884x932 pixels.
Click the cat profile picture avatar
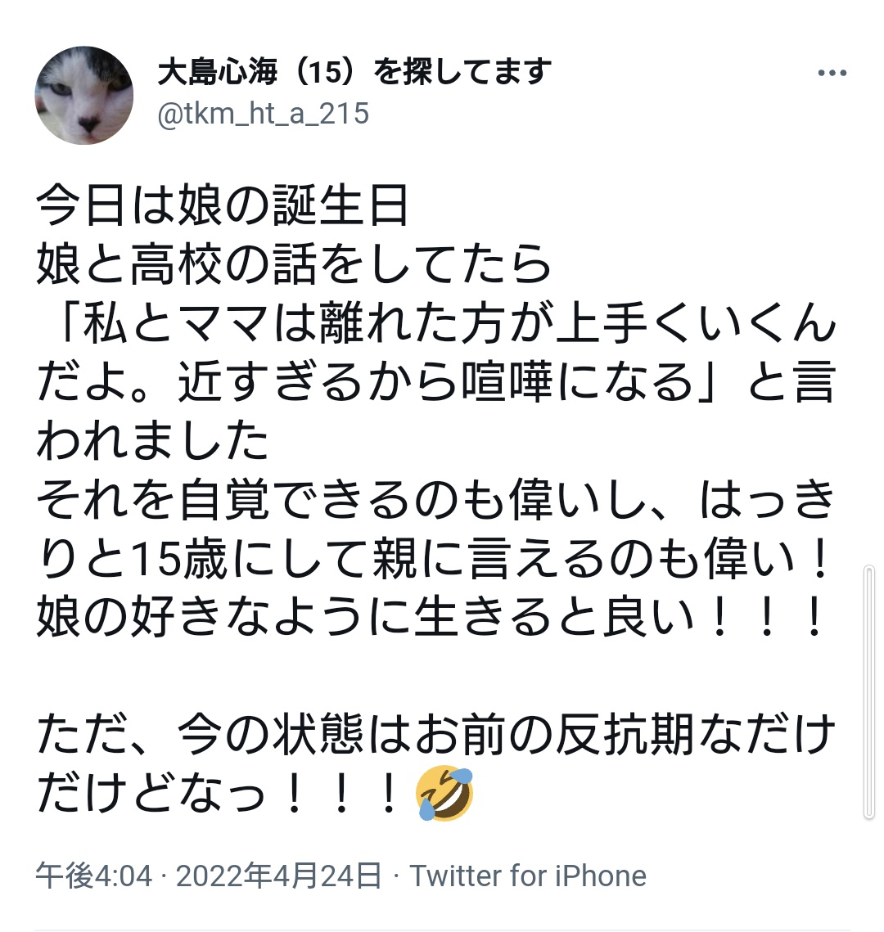pos(84,95)
